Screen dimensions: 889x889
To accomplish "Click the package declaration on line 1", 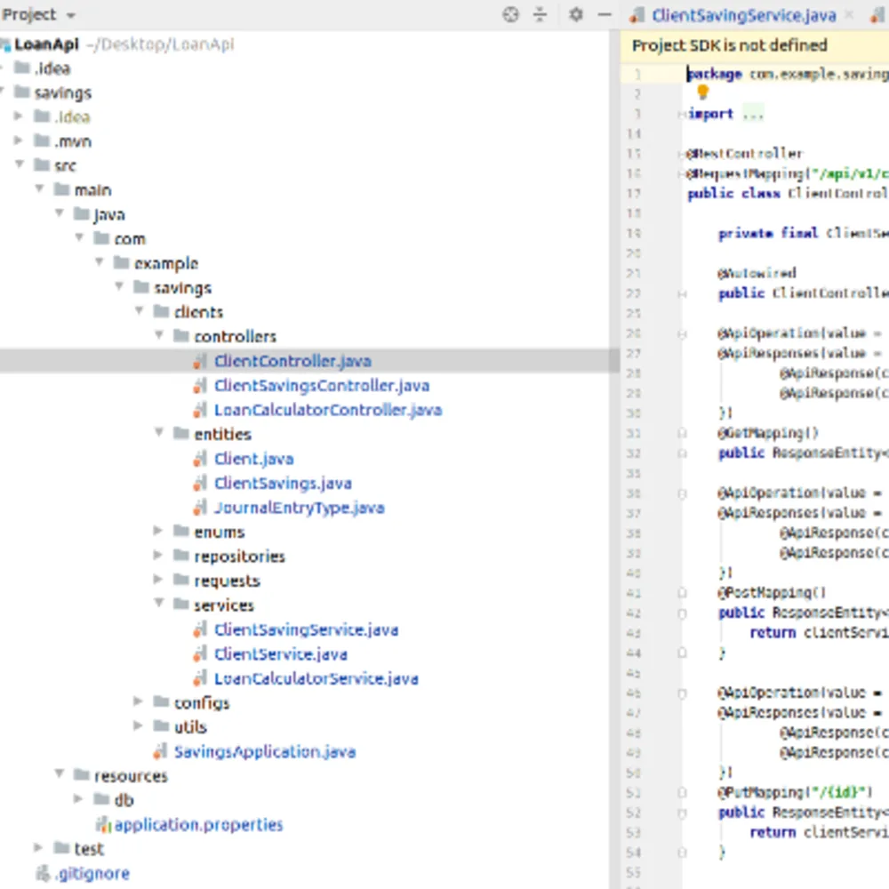I will click(788, 75).
